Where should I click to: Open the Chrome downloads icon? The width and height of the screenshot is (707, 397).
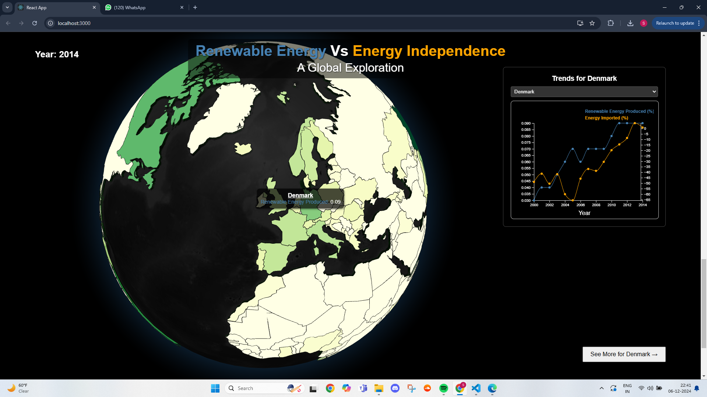[x=630, y=23]
